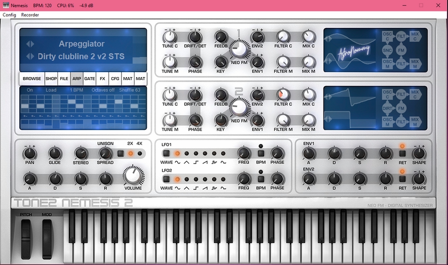Enable the 4X unison LED
The height and width of the screenshot is (265, 448).
(x=140, y=154)
